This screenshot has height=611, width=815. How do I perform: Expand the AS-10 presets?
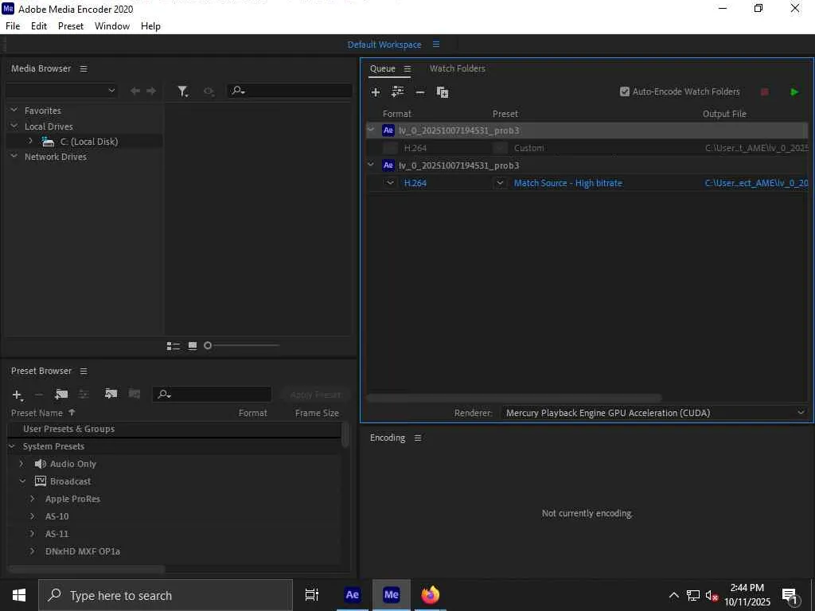32,516
